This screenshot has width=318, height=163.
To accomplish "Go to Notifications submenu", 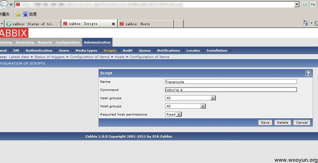I will coord(169,50).
